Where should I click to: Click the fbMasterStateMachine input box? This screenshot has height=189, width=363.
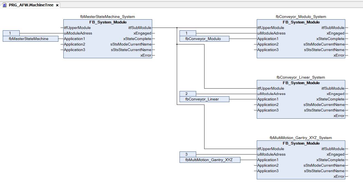tap(30, 39)
